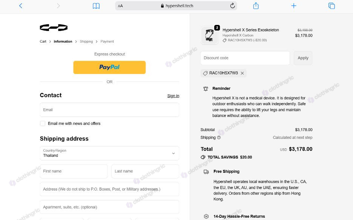Screen dimensions: 353x220
Task: Click the 'TOTAL SAVINGS $20.00' text
Action: [x=230, y=157]
